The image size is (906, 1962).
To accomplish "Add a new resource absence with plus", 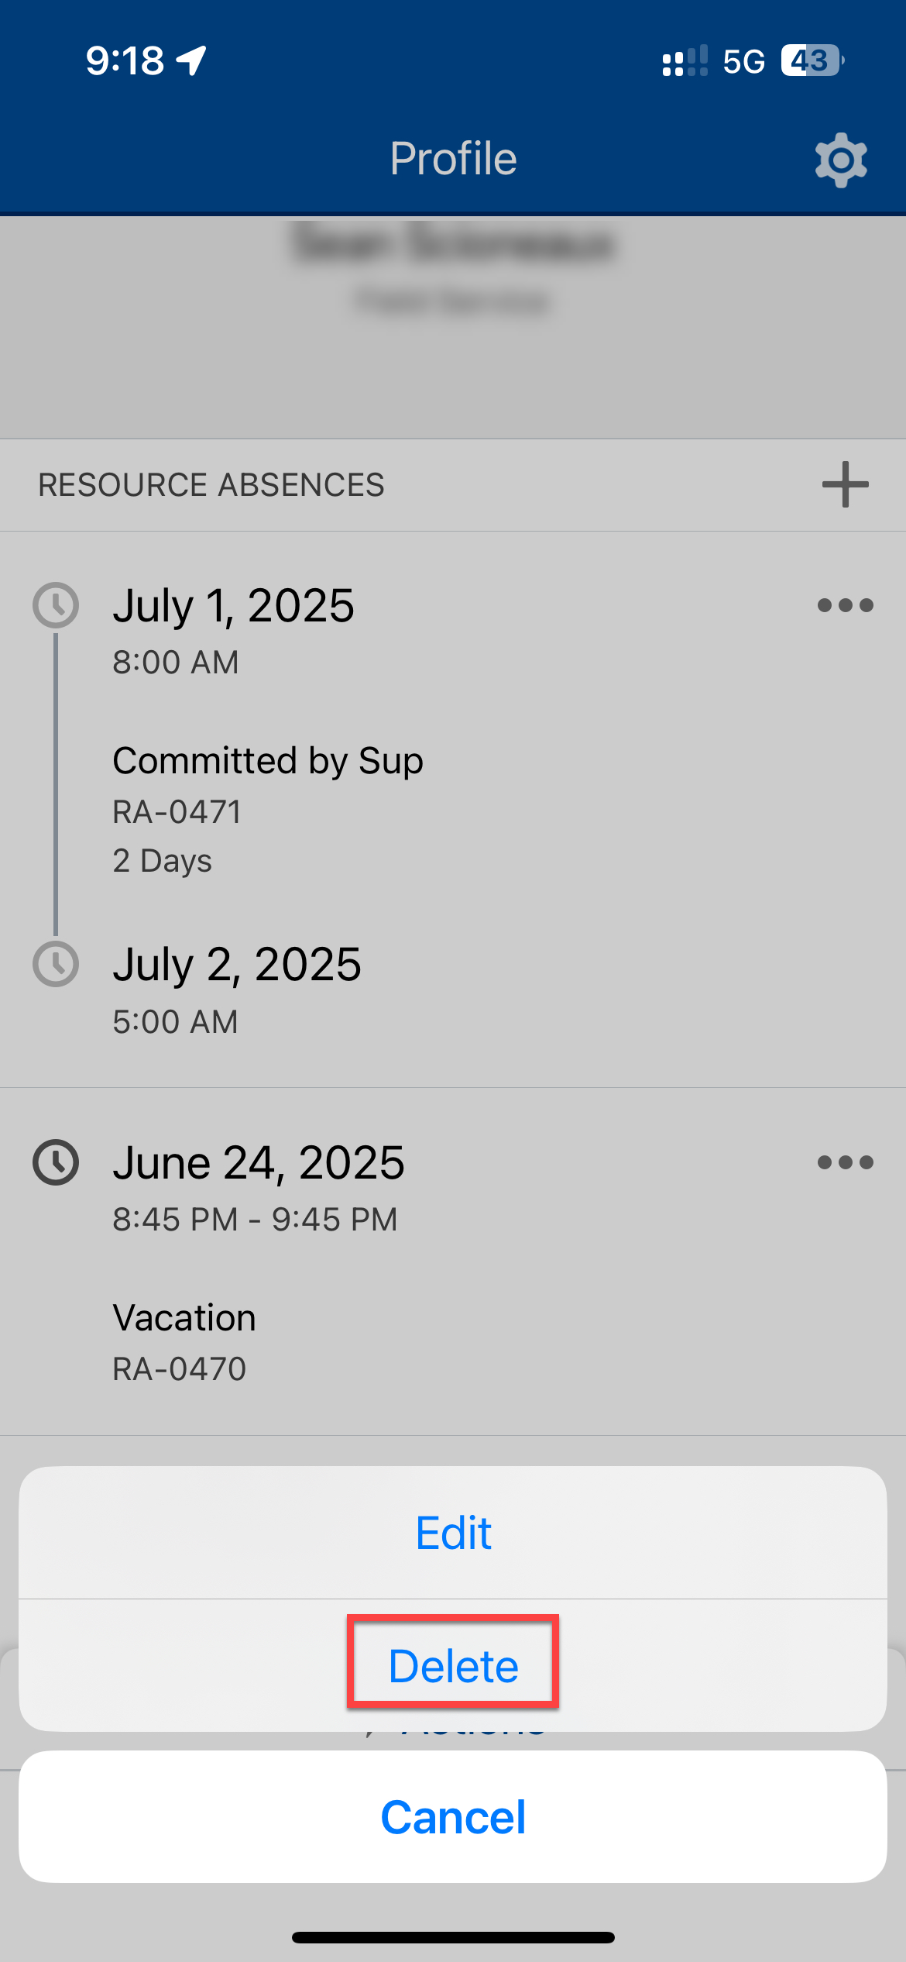I will click(x=845, y=484).
